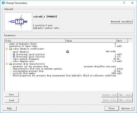Open the spool dynamics 2nd order value

point(111,51)
